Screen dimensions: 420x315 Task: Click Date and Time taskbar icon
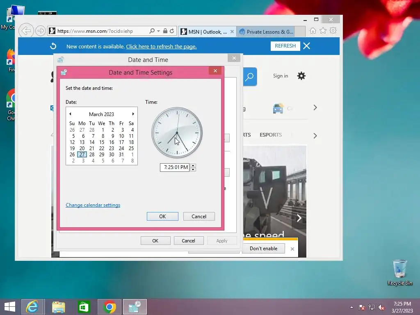pos(135,307)
